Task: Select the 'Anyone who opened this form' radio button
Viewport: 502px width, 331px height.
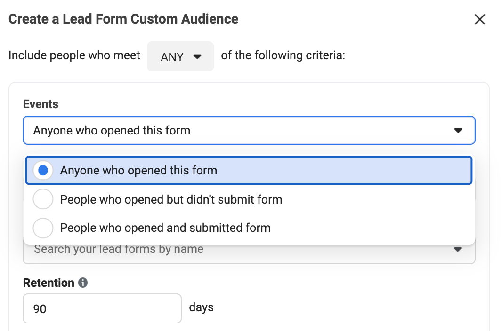Action: click(x=43, y=170)
